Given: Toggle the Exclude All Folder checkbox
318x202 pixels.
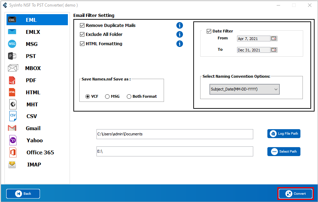Looking at the screenshot, I should coord(82,34).
